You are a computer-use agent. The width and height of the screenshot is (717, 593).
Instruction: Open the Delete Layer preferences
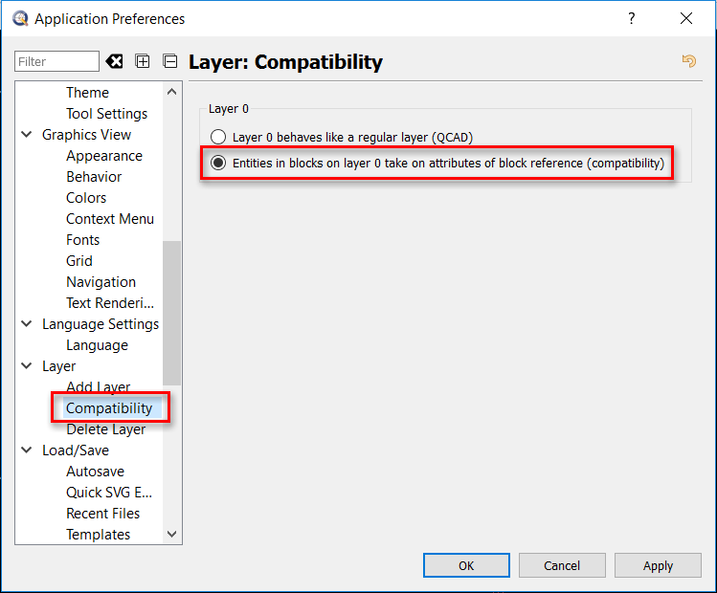point(105,429)
